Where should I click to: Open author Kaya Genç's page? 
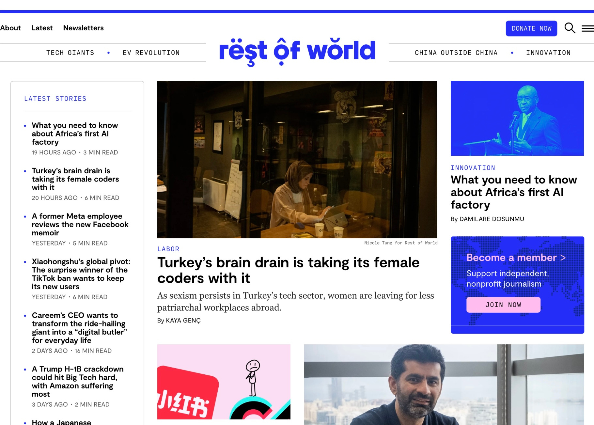point(183,321)
